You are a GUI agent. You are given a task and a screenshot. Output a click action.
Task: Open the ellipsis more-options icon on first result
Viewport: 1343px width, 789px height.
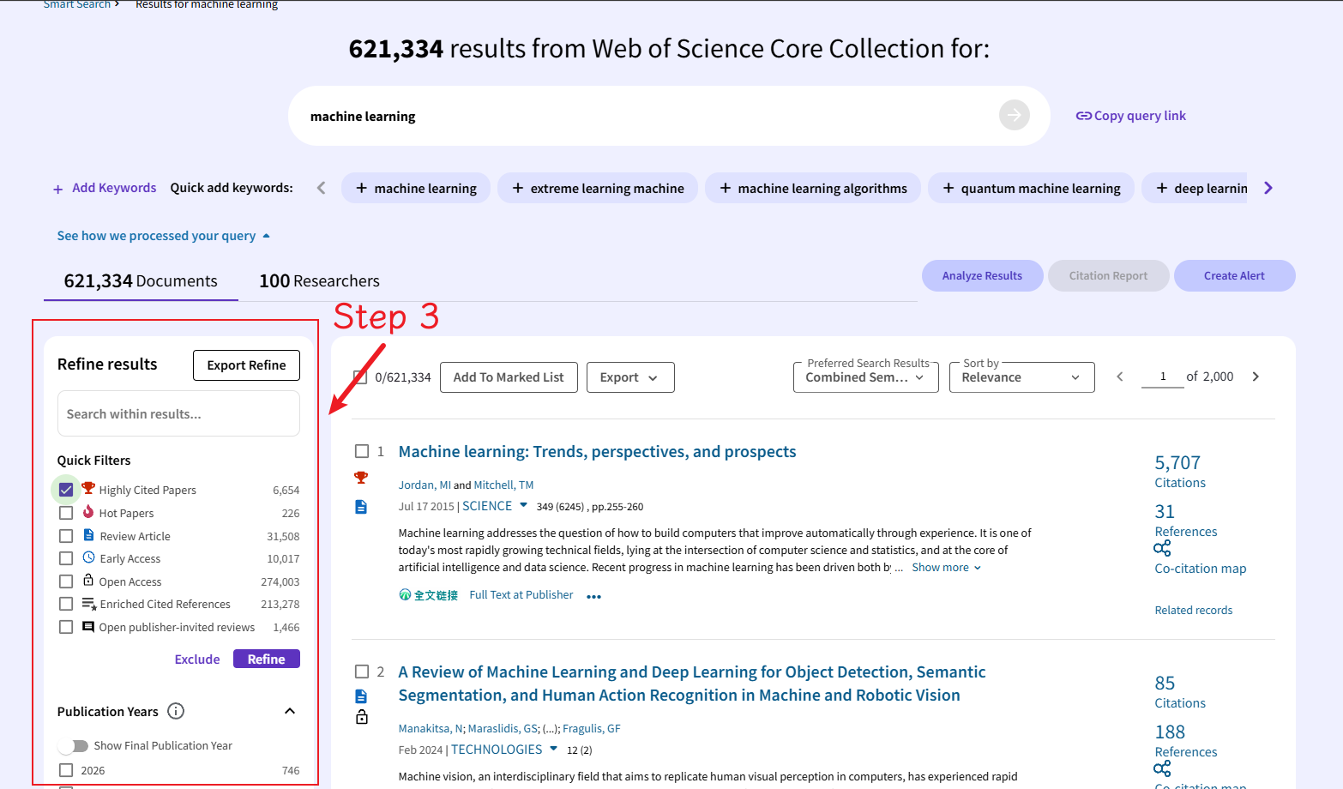[x=593, y=595]
